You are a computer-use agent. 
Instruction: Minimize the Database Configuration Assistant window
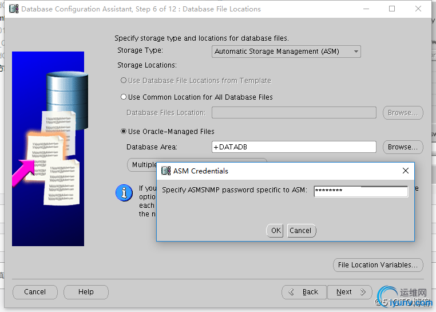366,9
